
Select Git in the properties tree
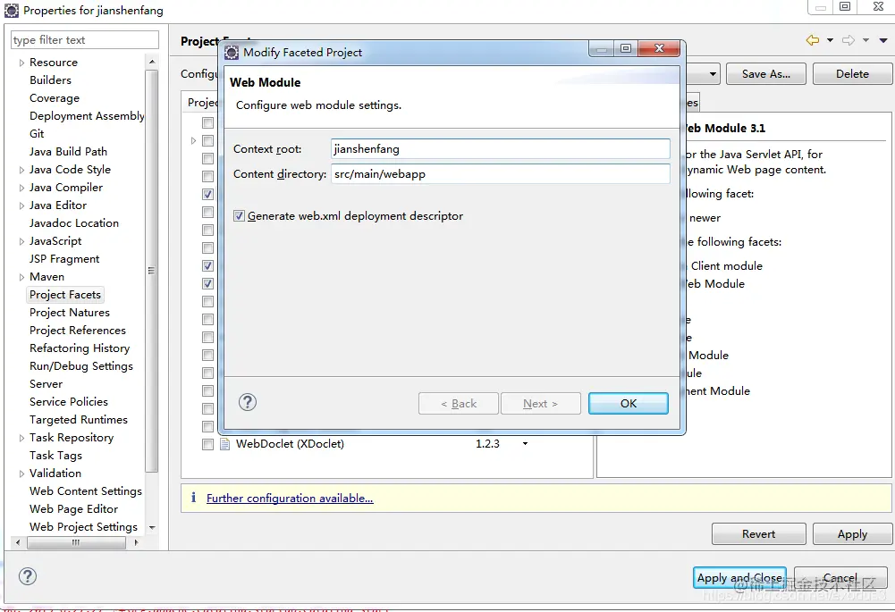pos(37,133)
